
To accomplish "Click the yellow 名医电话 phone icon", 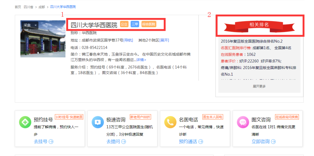I will click(170, 122).
